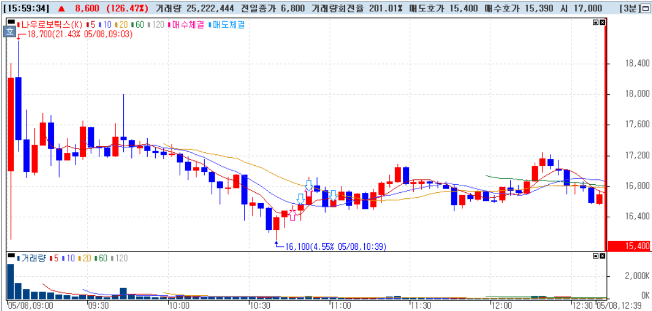Click the 거래량회전율 201.01% turnover value

pyautogui.click(x=358, y=9)
